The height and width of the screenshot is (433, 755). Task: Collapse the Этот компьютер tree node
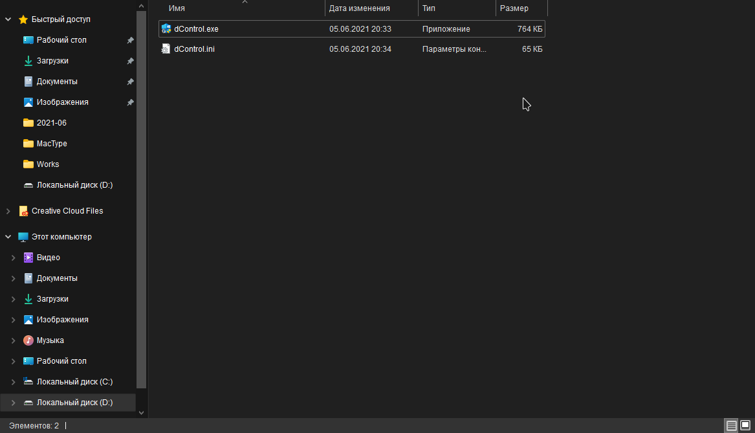[x=8, y=237]
